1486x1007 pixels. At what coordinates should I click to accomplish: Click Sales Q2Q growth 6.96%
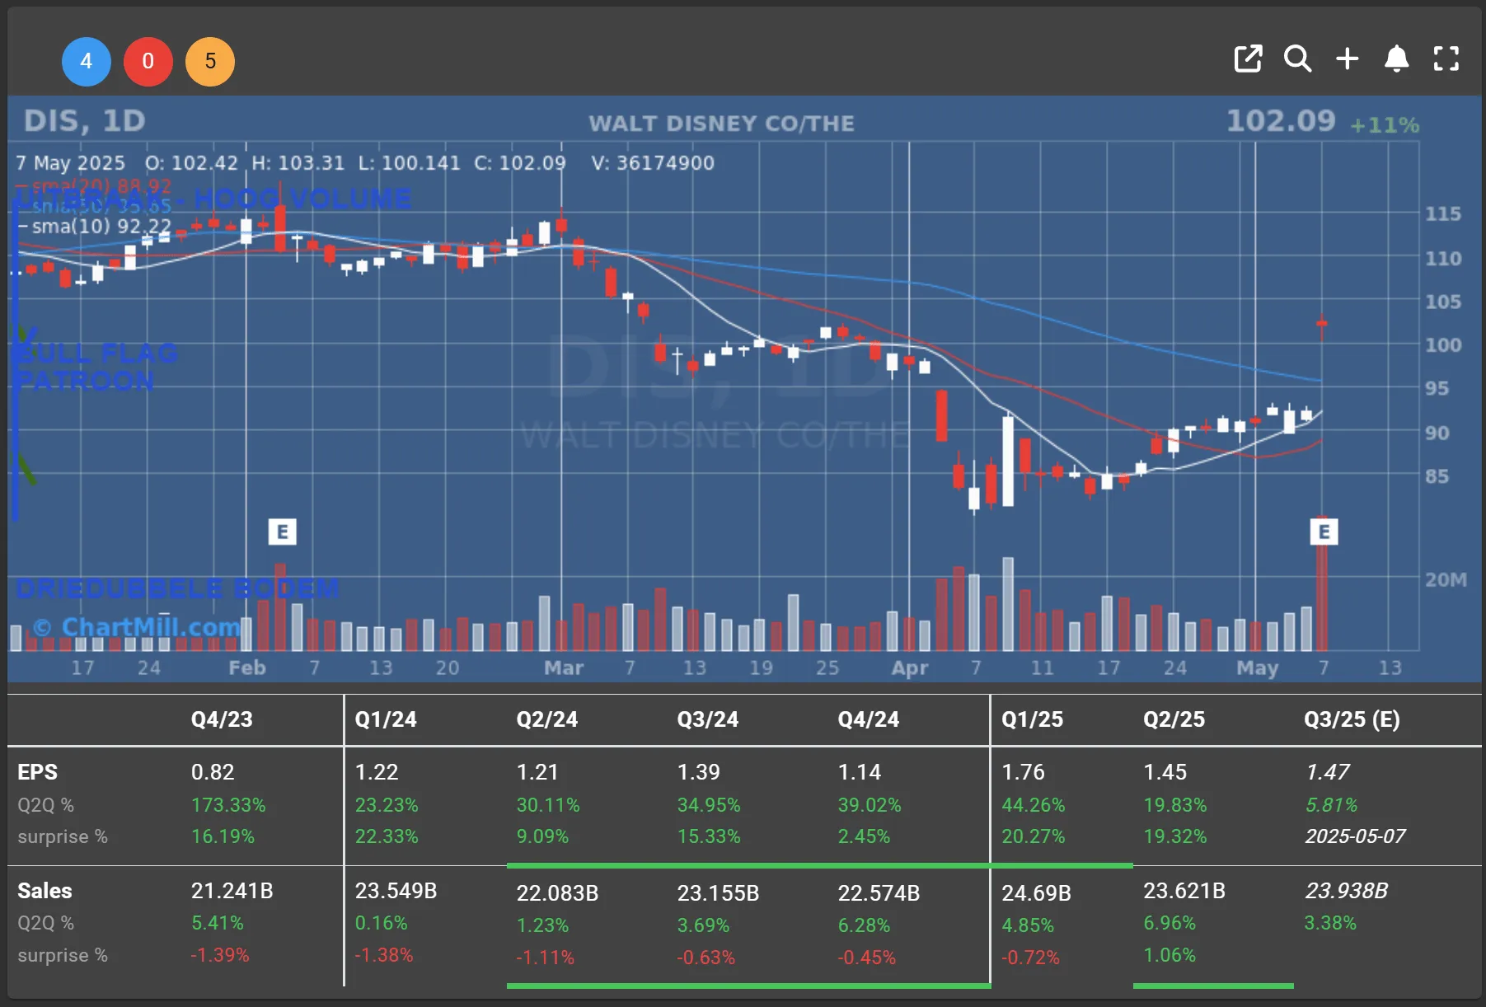[1169, 923]
